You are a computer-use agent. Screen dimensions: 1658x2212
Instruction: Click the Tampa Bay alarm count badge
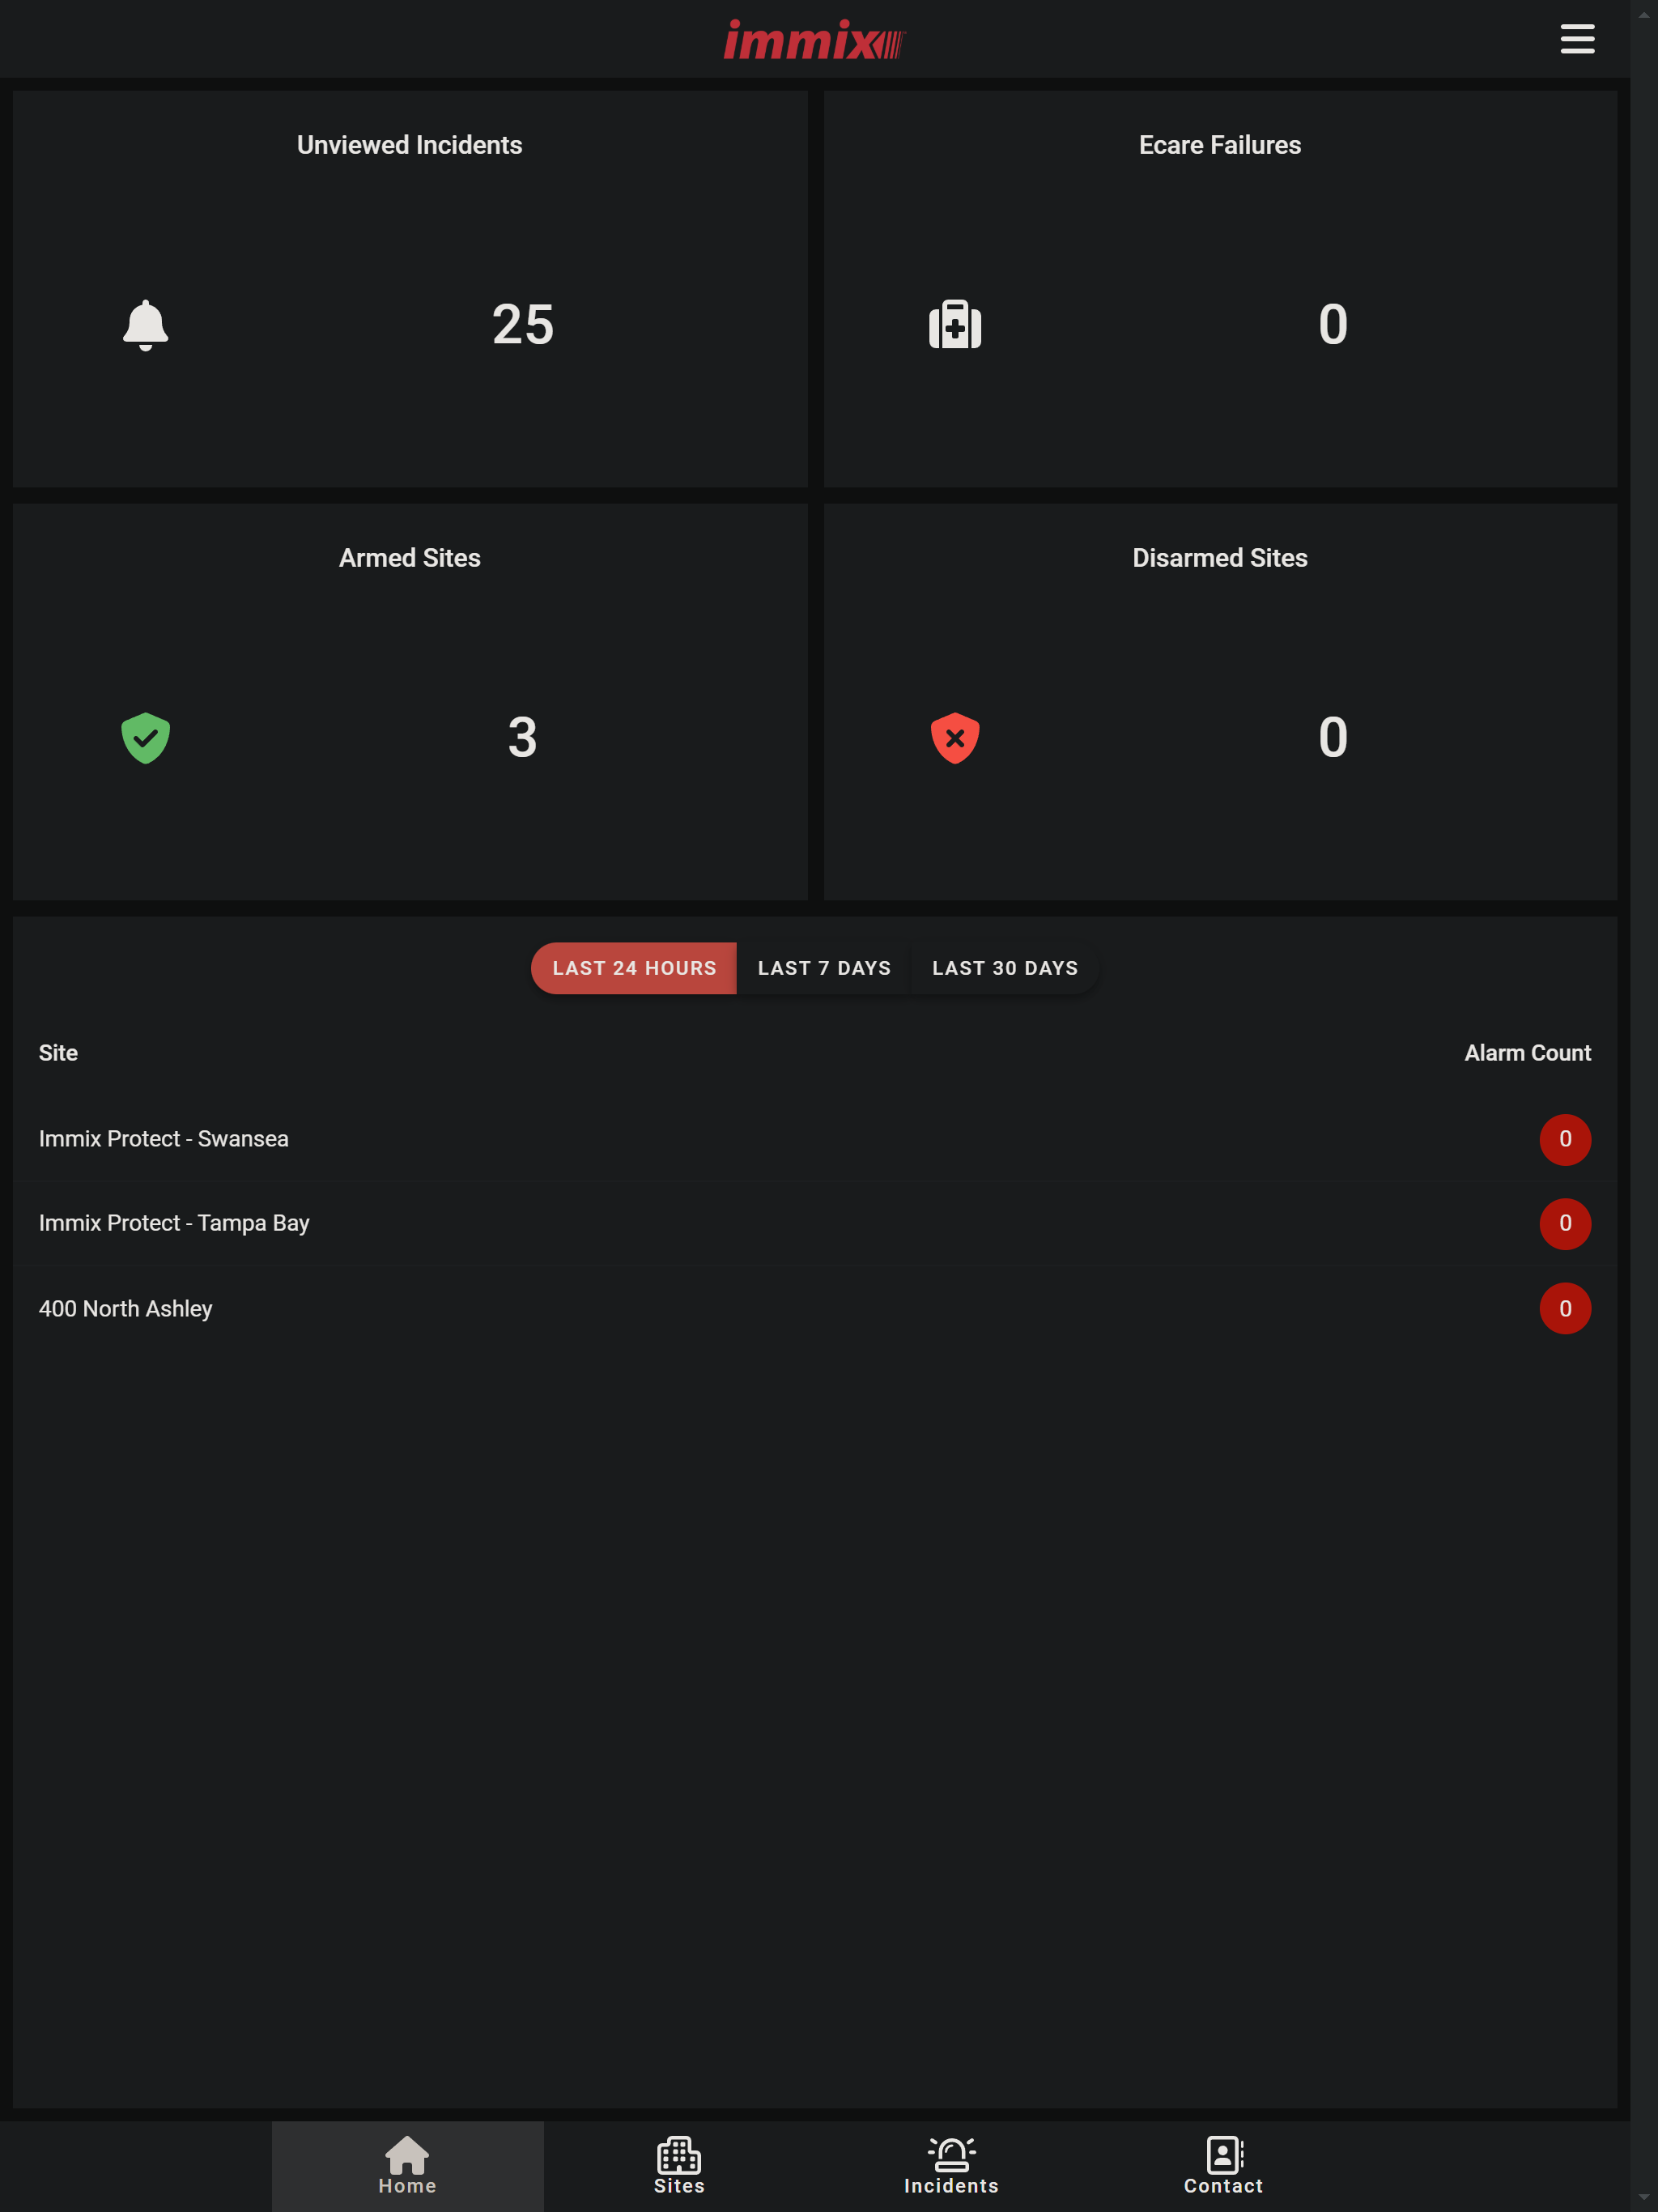coord(1565,1223)
